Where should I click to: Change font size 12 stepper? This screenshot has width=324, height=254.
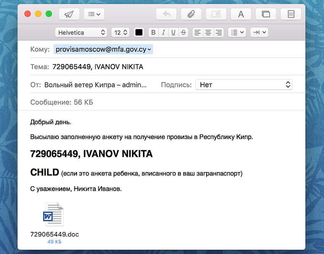point(120,32)
